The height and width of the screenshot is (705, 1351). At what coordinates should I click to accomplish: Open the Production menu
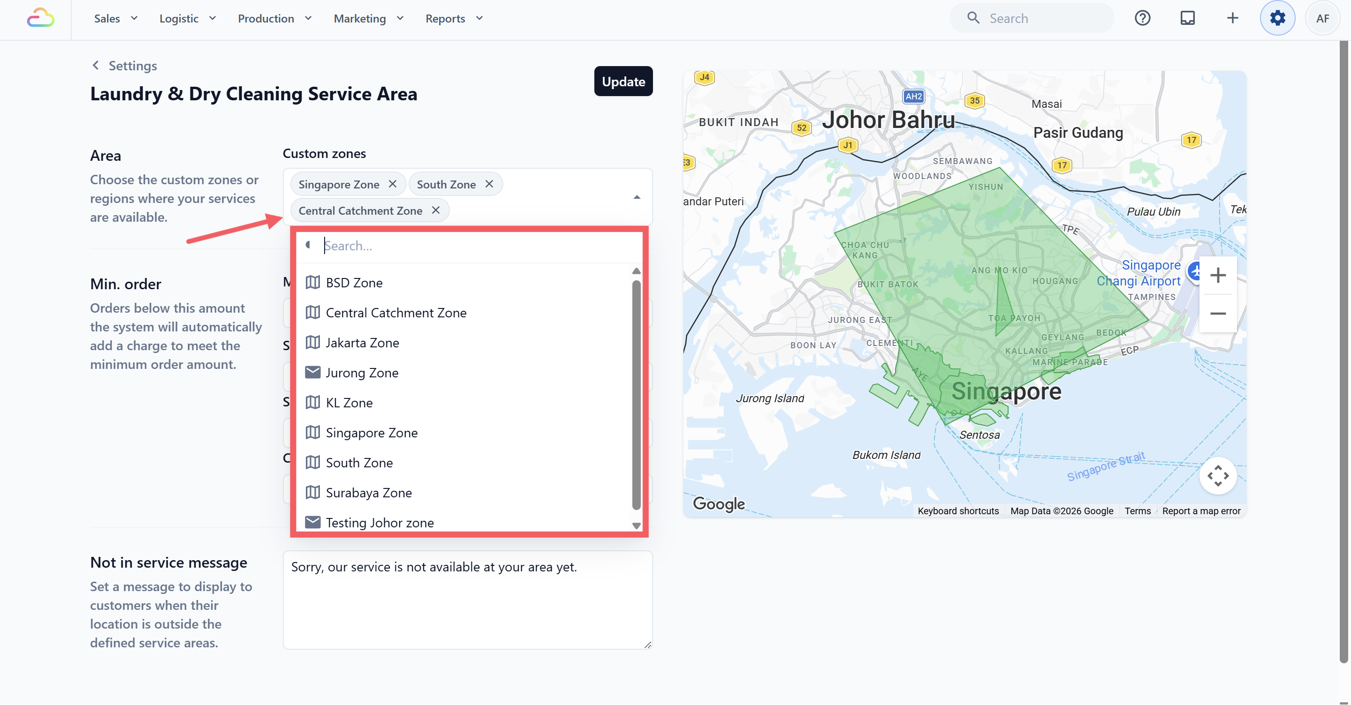click(x=274, y=18)
